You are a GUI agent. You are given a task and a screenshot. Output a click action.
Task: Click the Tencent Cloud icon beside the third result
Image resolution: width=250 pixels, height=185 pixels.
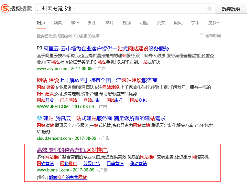tap(39, 118)
